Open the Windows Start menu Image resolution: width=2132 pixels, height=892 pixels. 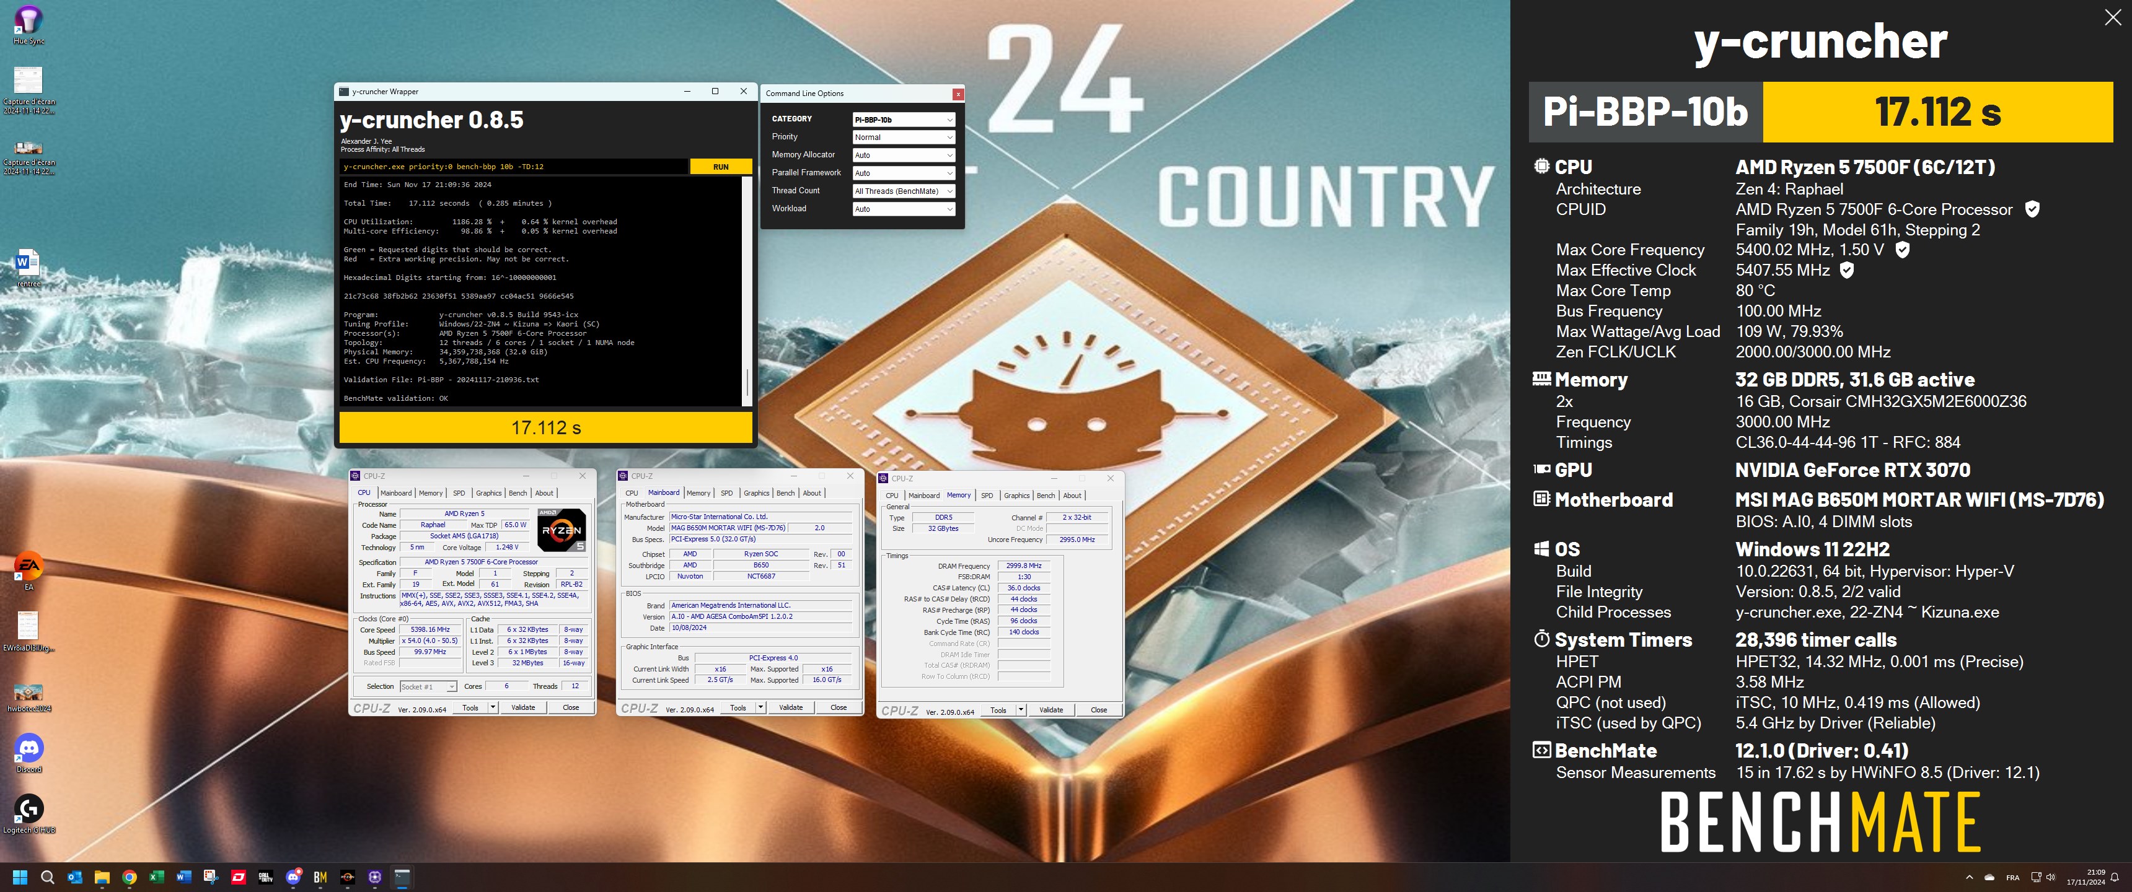click(x=20, y=877)
